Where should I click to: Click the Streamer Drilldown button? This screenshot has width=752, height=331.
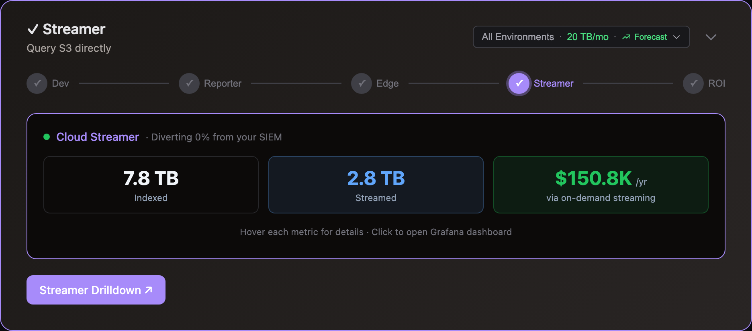[x=96, y=290]
